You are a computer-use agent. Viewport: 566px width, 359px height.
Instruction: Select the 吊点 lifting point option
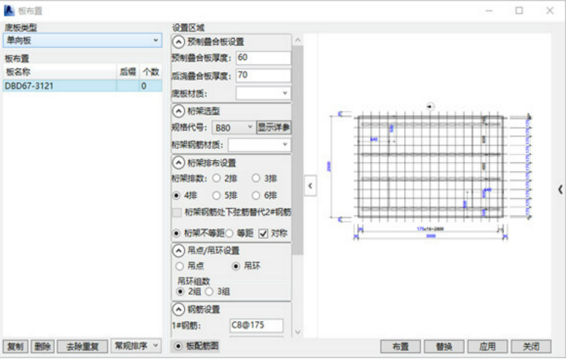(x=181, y=267)
